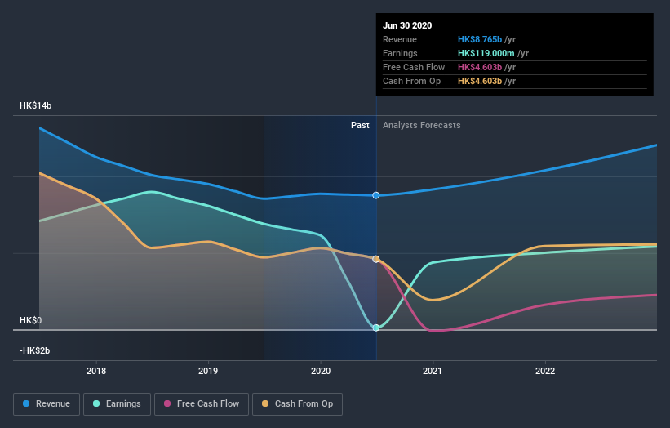Toggle the Free Cash Flow legend button
Screen dimensions: 670x428
coord(202,404)
